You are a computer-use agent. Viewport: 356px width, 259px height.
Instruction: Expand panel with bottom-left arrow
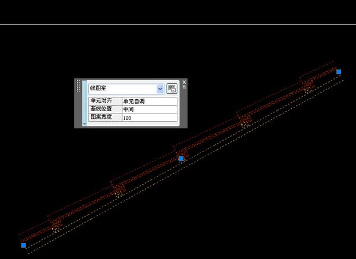[x=84, y=124]
